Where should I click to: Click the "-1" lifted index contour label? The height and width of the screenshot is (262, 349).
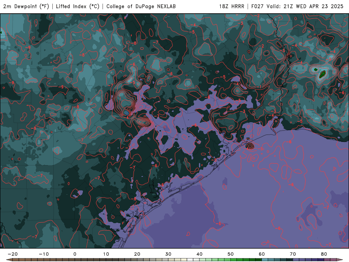click(x=259, y=87)
